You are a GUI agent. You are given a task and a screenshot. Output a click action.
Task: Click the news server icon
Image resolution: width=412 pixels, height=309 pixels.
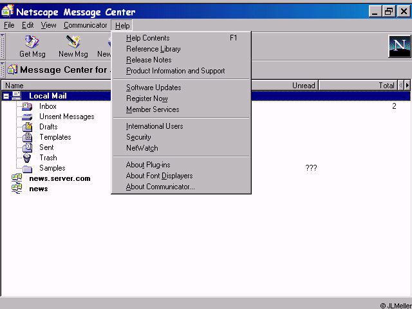coord(17,189)
